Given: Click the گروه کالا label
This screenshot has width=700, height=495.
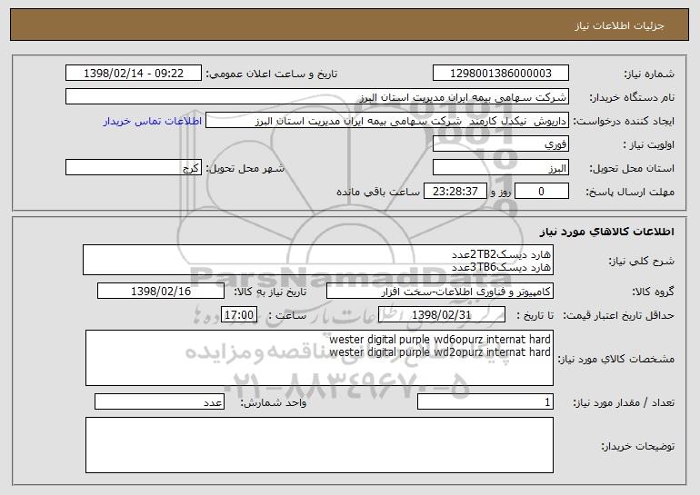Looking at the screenshot, I should click(653, 292).
